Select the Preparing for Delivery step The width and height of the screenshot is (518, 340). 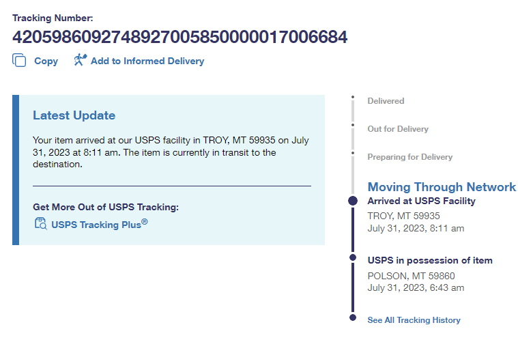409,157
